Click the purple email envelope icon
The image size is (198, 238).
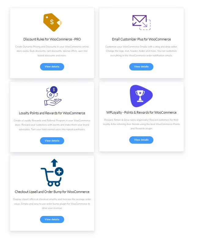tap(141, 22)
